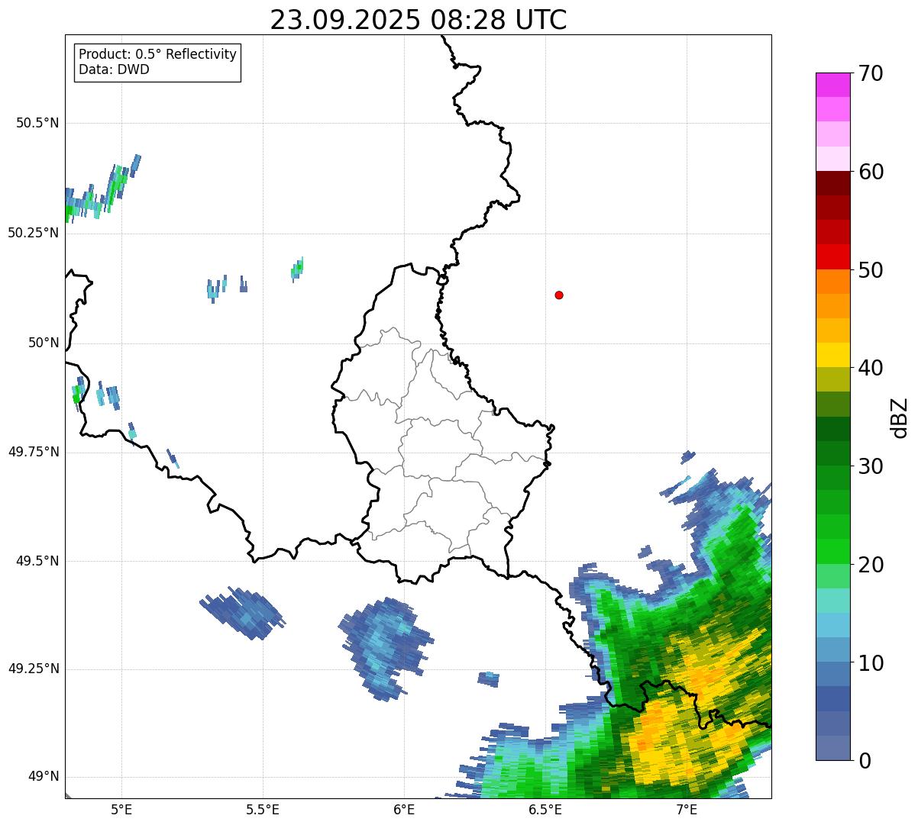Click the 50.5°N latitude label
Viewport: 918px width, 825px height.
pos(37,123)
